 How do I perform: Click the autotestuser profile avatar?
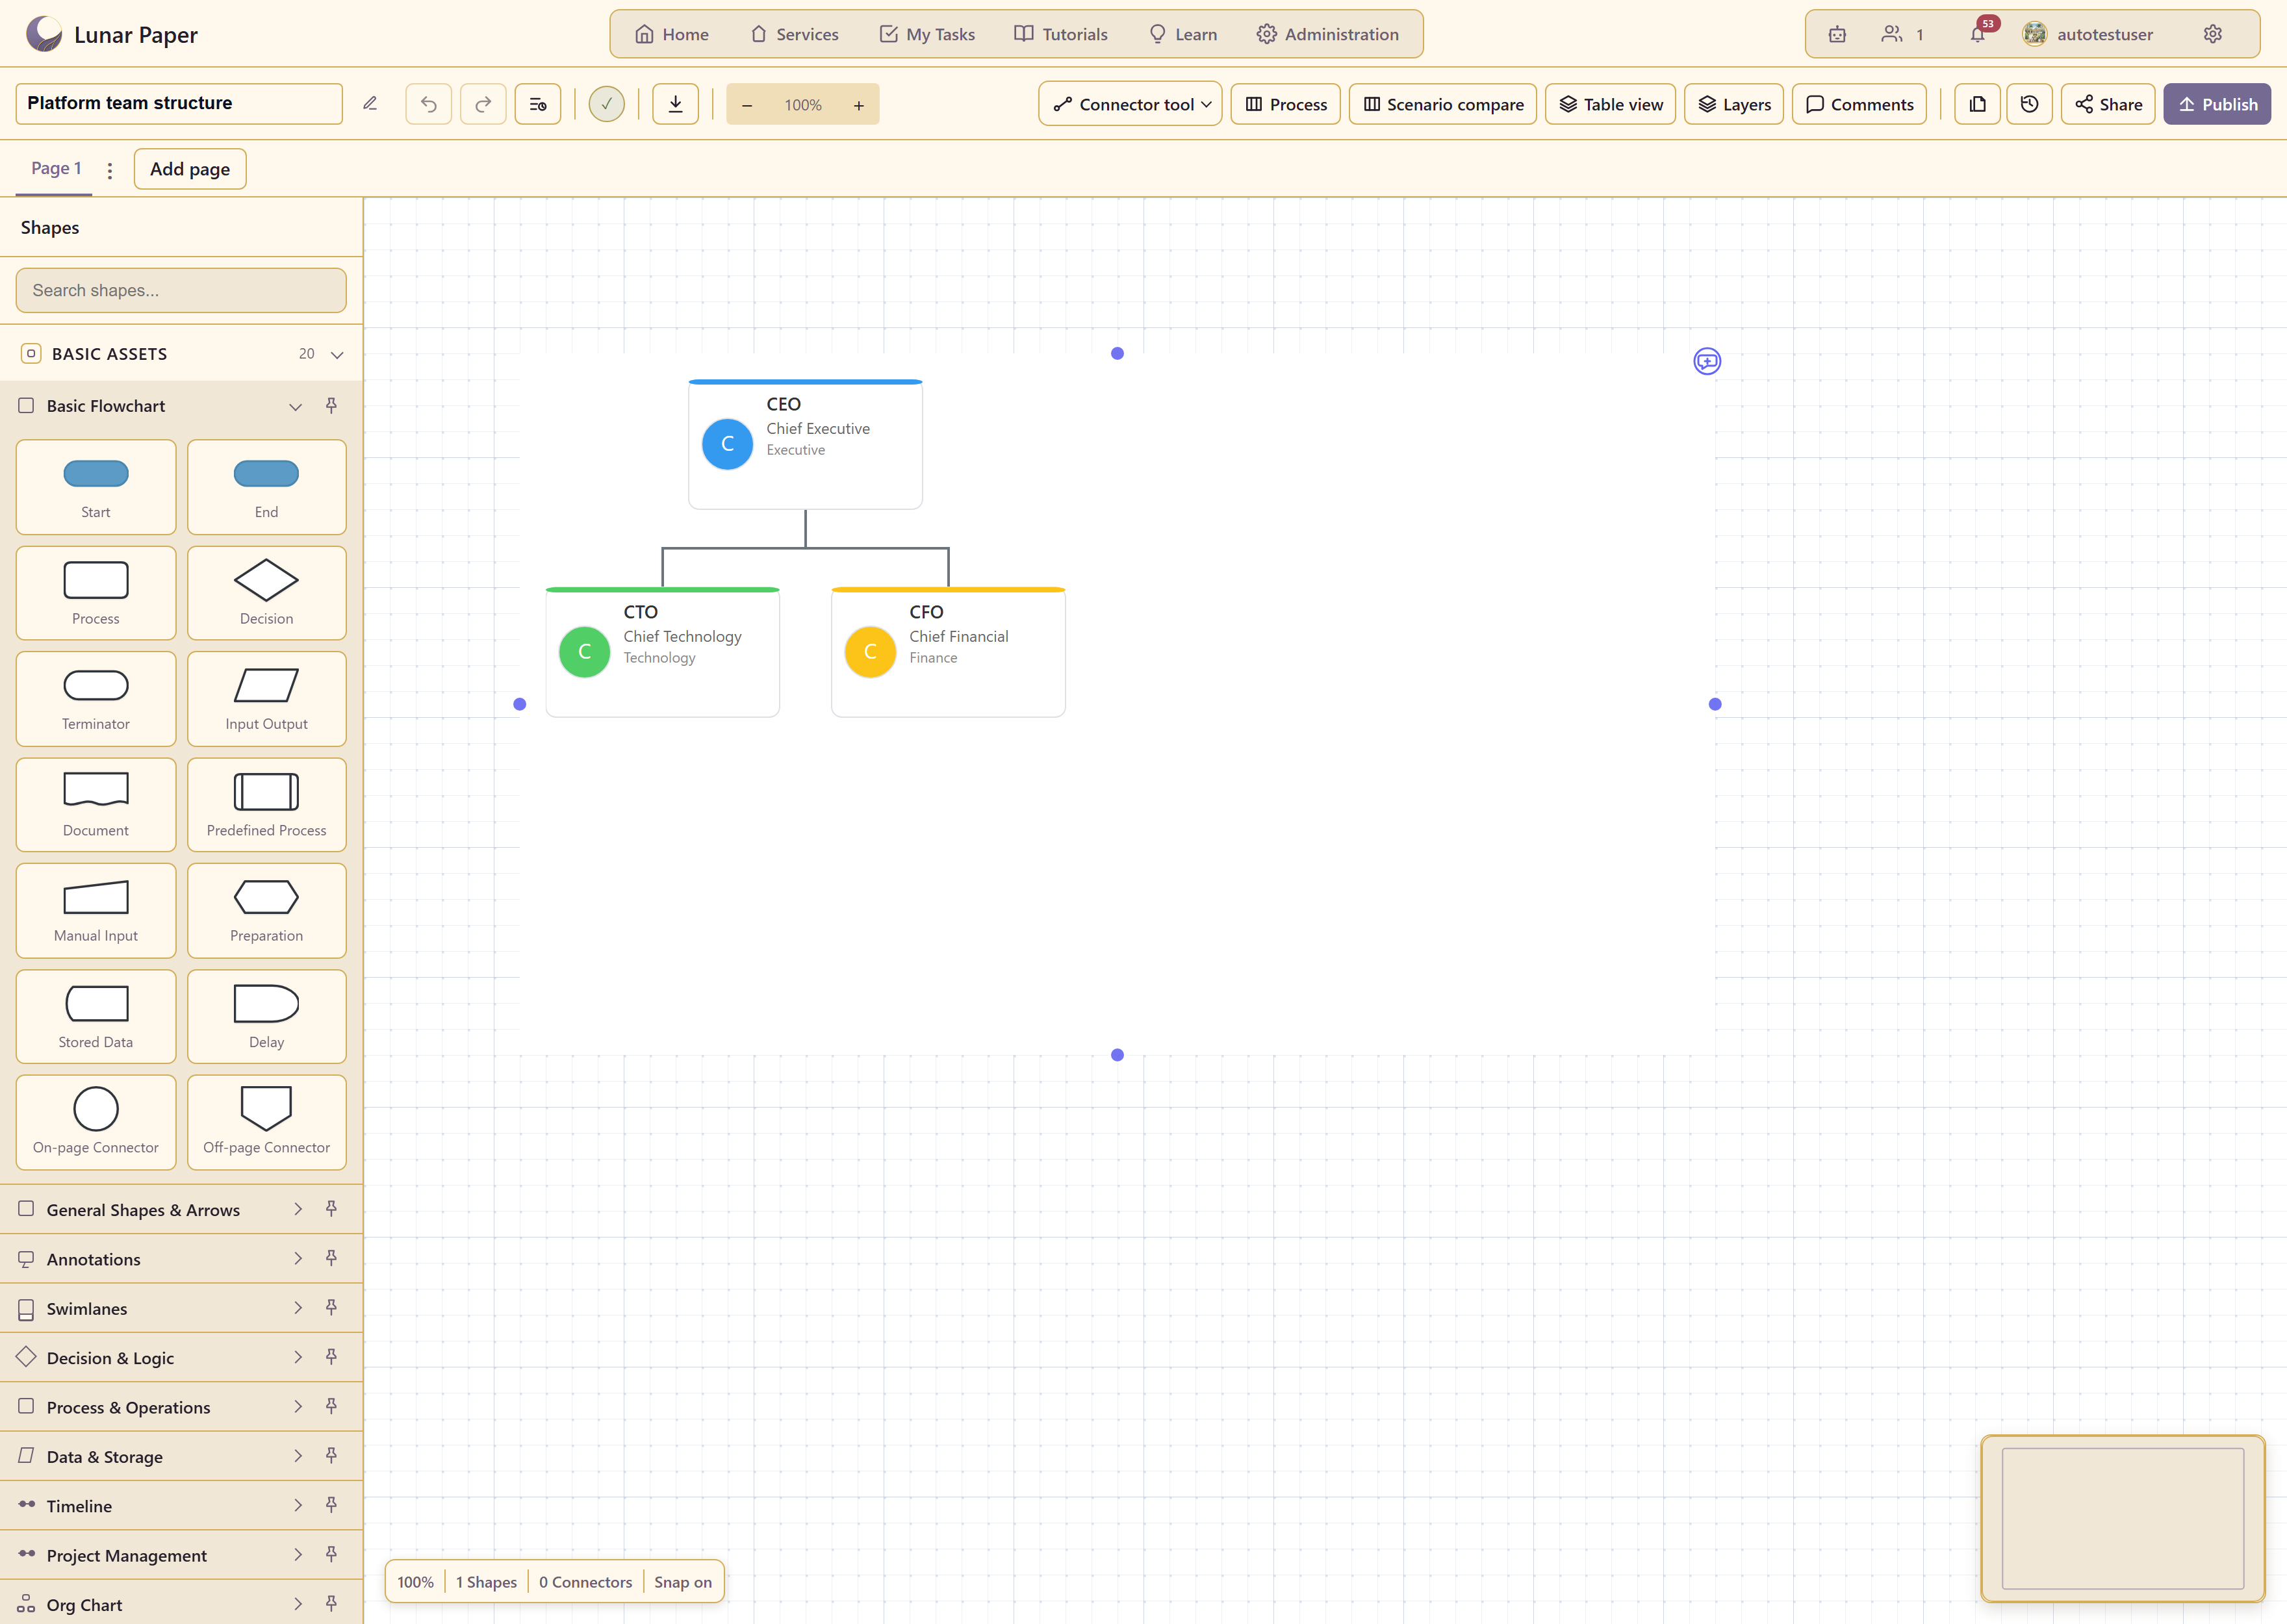coord(2034,34)
